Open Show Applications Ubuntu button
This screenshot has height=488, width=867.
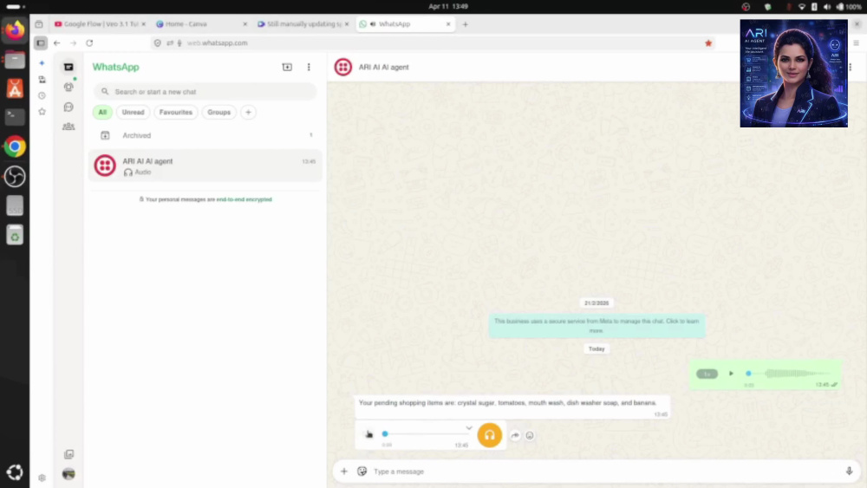click(x=15, y=472)
